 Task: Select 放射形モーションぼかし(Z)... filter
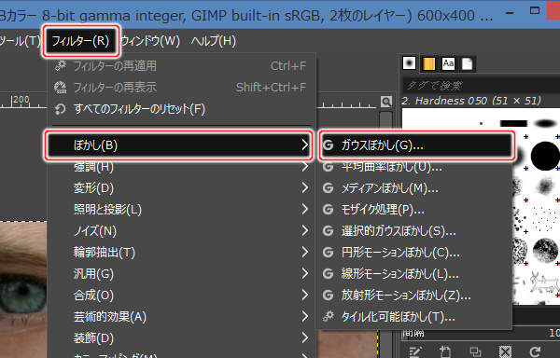414,296
